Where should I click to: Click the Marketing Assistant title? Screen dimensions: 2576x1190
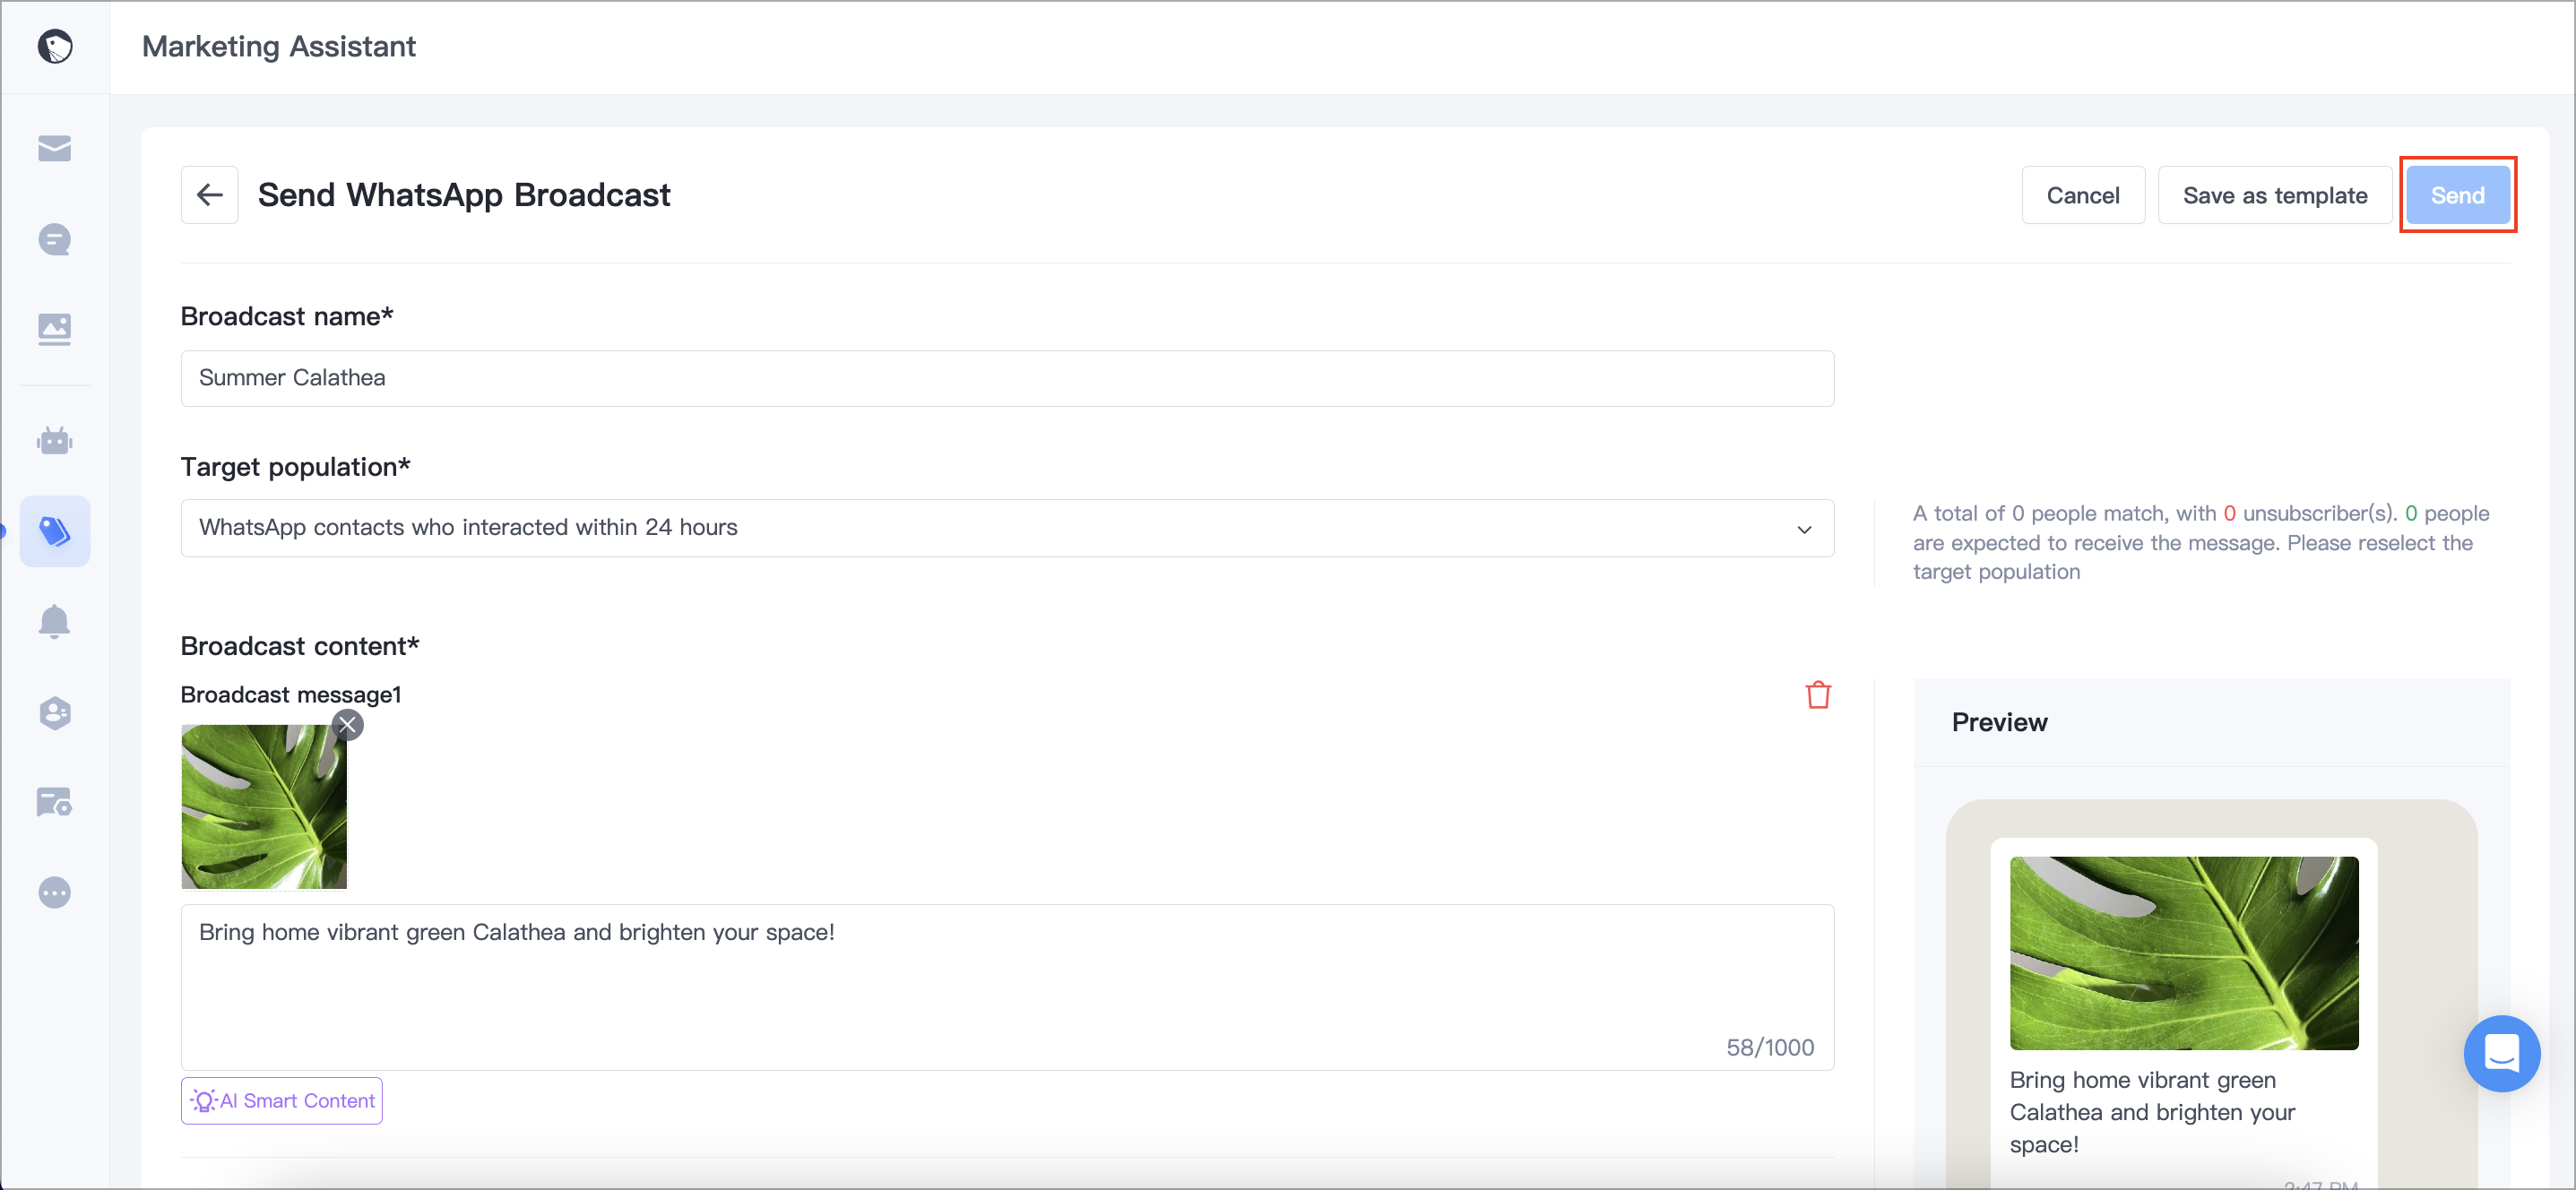[279, 46]
